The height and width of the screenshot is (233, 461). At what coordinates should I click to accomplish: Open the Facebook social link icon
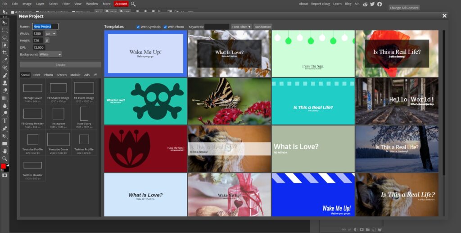tap(380, 4)
